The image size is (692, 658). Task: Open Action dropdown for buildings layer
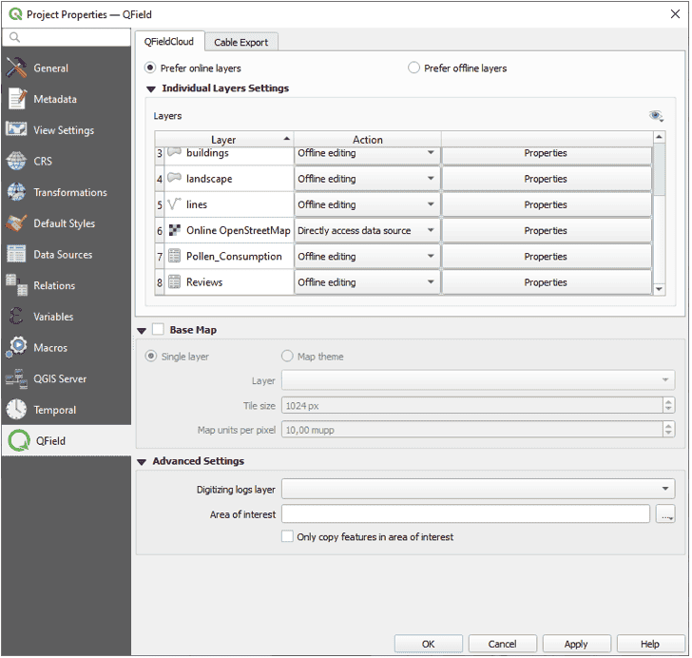tap(367, 153)
